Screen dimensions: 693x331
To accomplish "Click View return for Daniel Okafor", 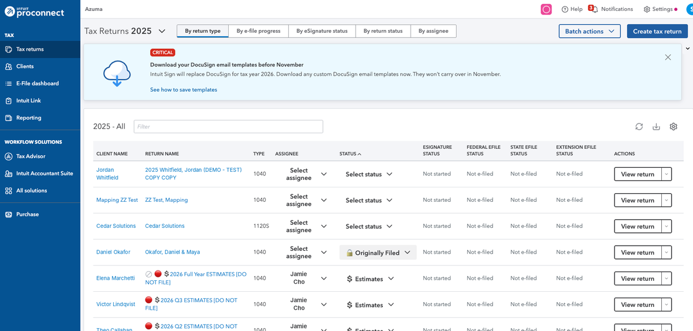I will click(x=638, y=253).
